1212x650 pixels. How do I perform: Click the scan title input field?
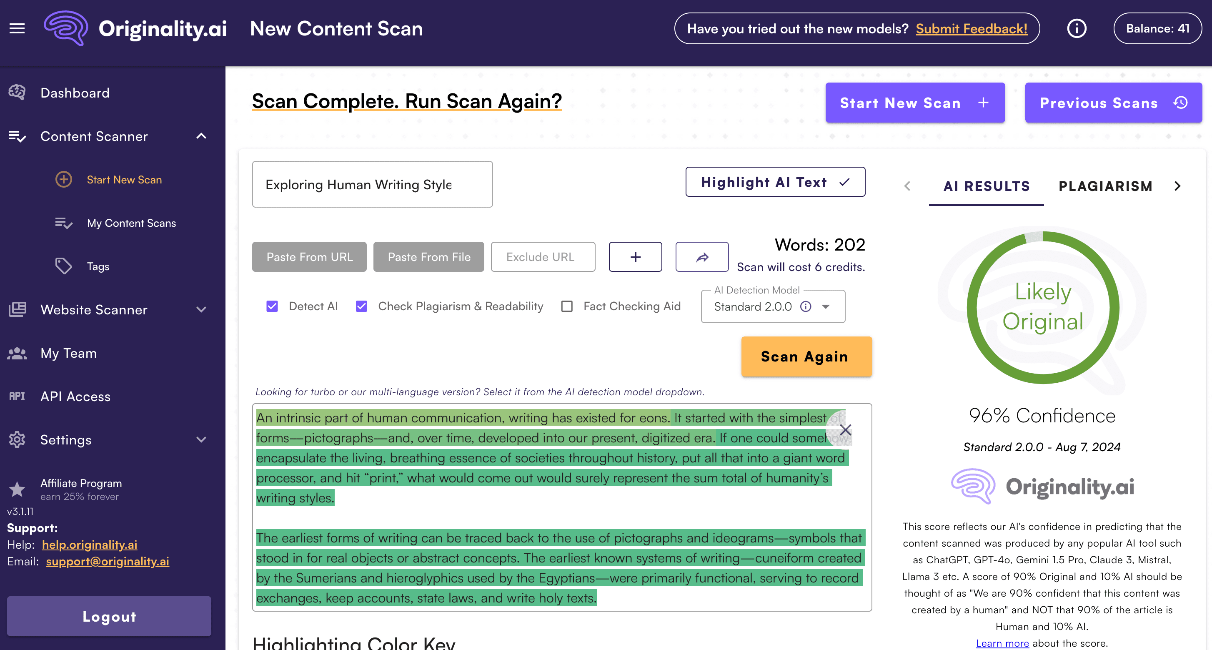[372, 185]
